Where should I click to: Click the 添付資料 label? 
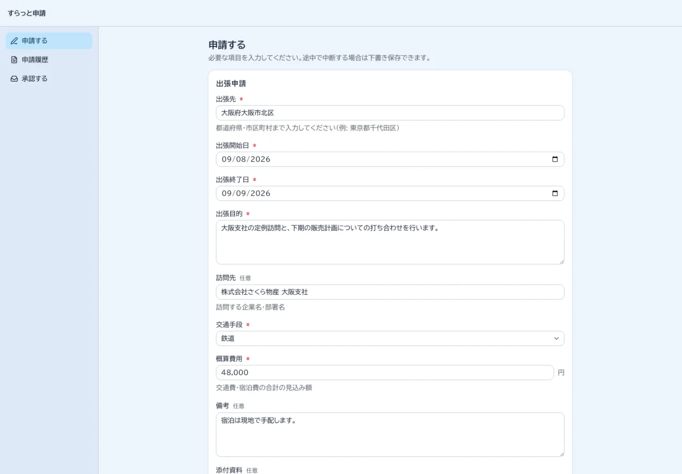[229, 470]
